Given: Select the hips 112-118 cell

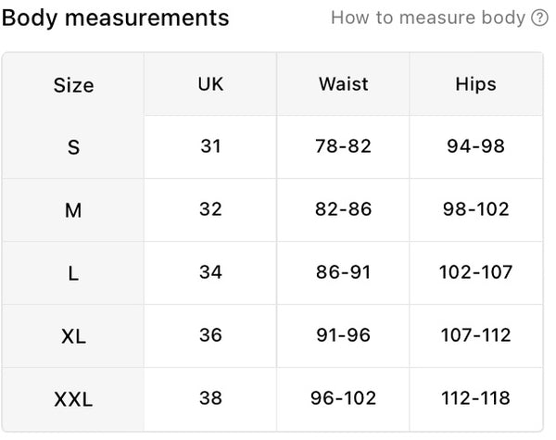Looking at the screenshot, I should [475, 398].
